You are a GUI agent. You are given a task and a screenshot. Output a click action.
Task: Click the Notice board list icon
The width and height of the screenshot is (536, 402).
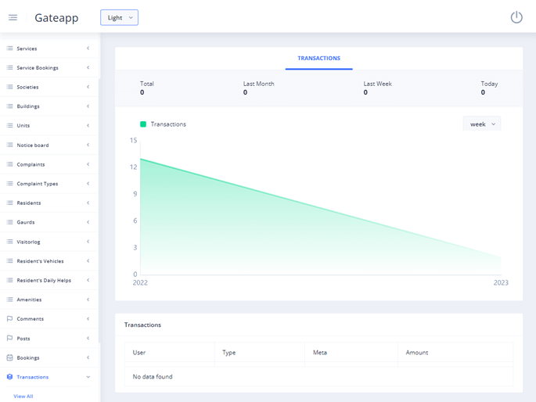(x=9, y=145)
